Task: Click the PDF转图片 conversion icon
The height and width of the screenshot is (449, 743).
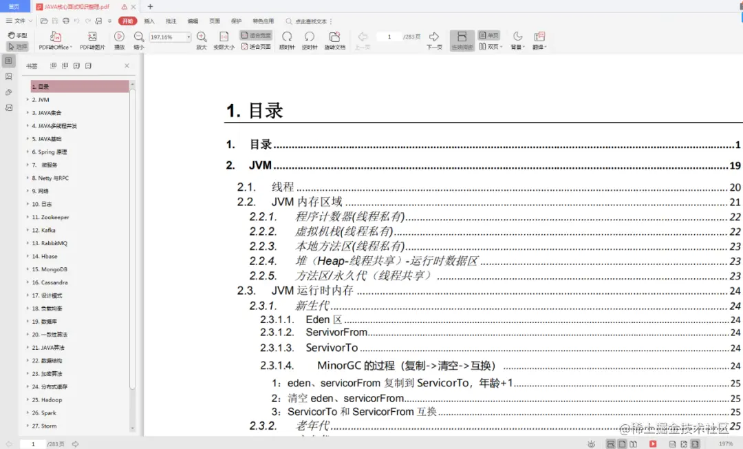Action: (x=91, y=38)
